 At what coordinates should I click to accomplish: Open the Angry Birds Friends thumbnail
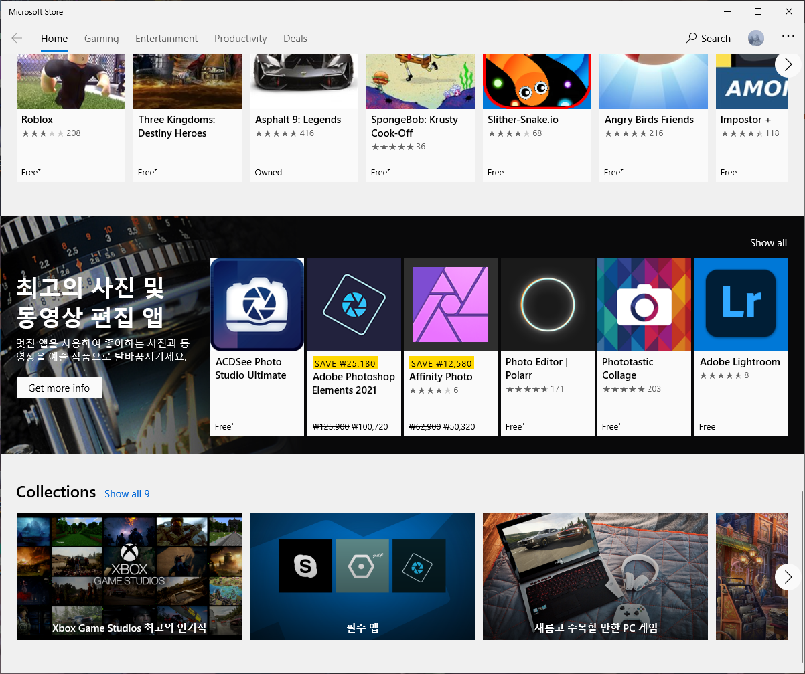[654, 82]
